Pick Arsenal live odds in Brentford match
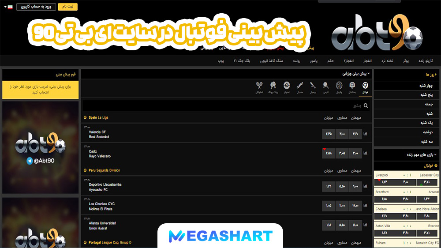 427,199
